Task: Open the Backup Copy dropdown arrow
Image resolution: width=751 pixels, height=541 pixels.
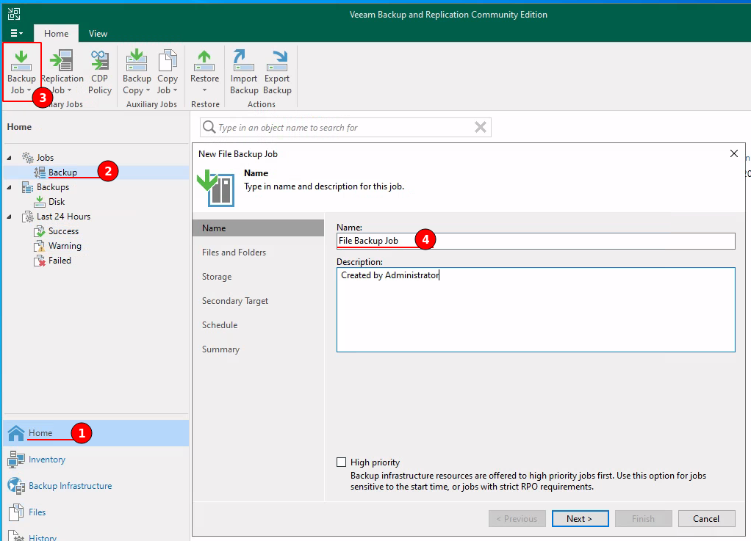Action: tap(148, 90)
